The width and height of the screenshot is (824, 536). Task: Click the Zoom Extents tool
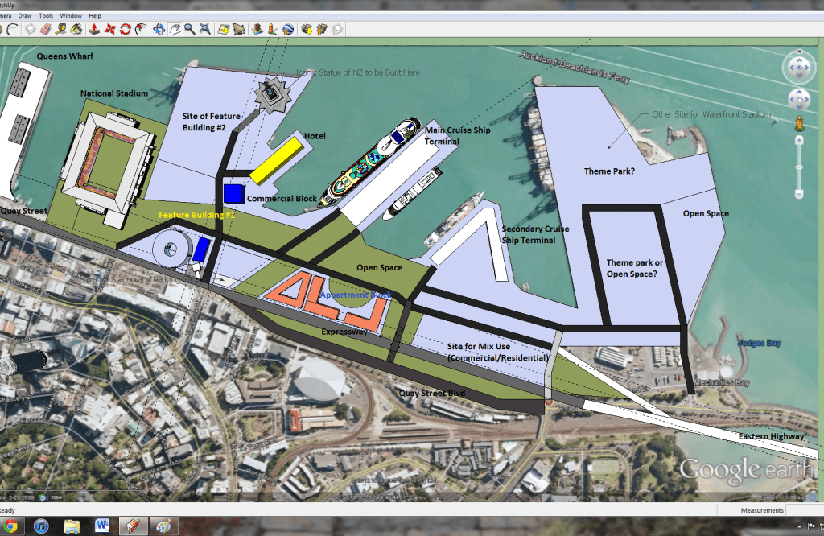(204, 30)
